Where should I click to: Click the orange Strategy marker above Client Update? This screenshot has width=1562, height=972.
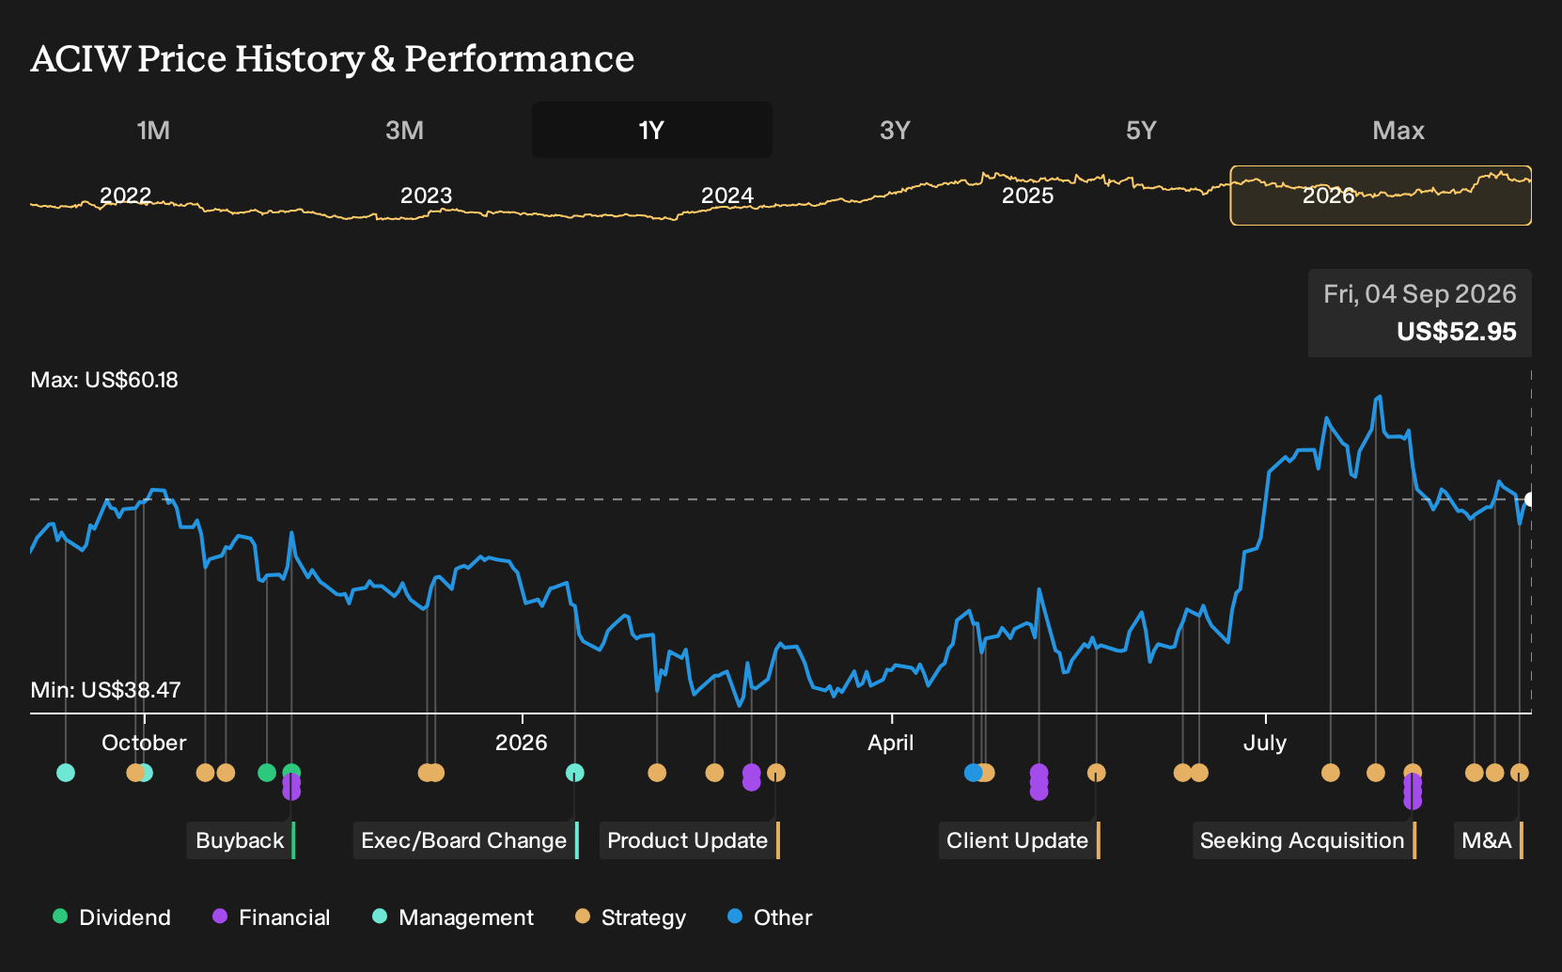tap(1097, 773)
